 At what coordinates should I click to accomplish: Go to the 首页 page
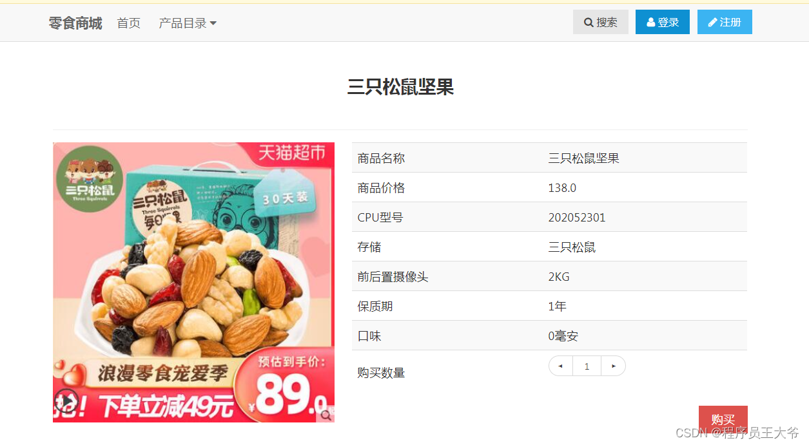[x=128, y=23]
